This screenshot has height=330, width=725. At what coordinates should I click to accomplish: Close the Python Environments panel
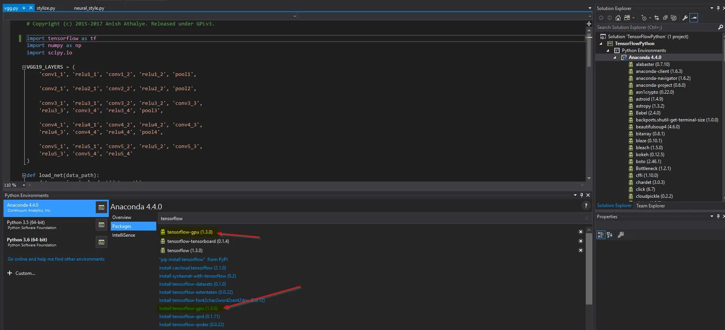[x=588, y=195]
